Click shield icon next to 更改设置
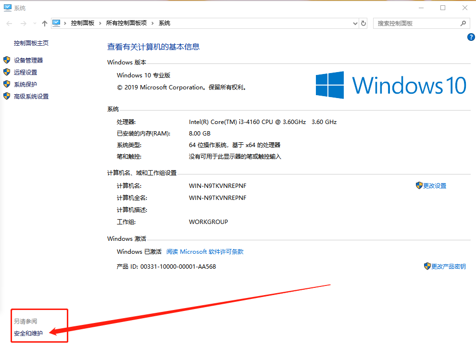 [x=419, y=186]
